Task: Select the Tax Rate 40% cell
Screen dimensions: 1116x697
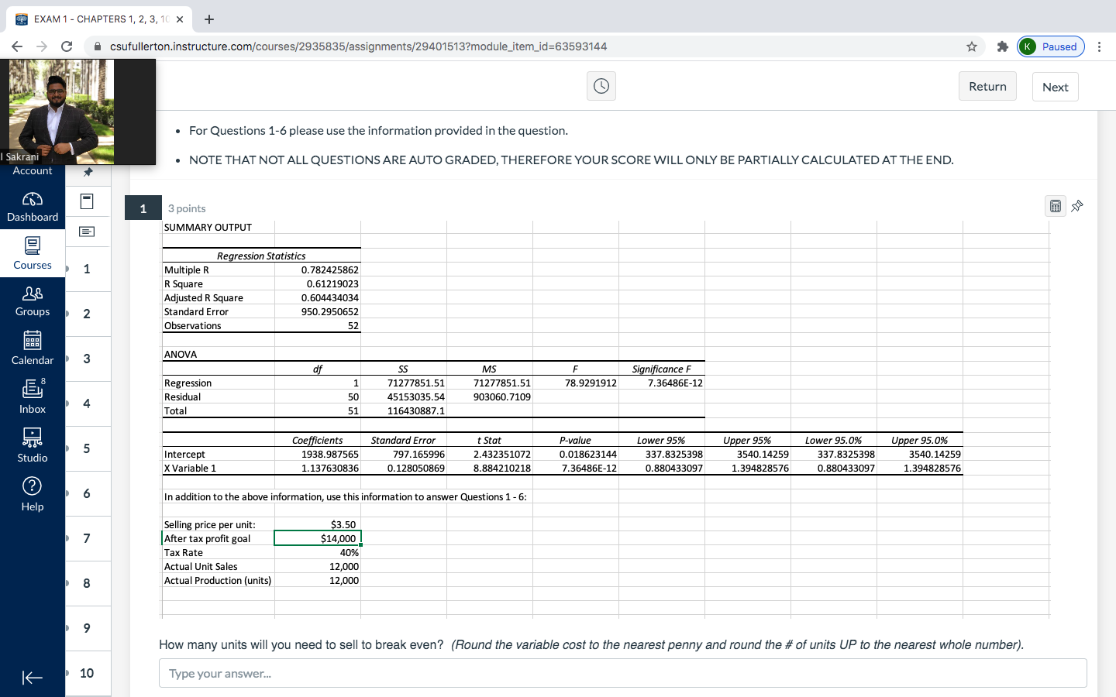Action: (350, 552)
